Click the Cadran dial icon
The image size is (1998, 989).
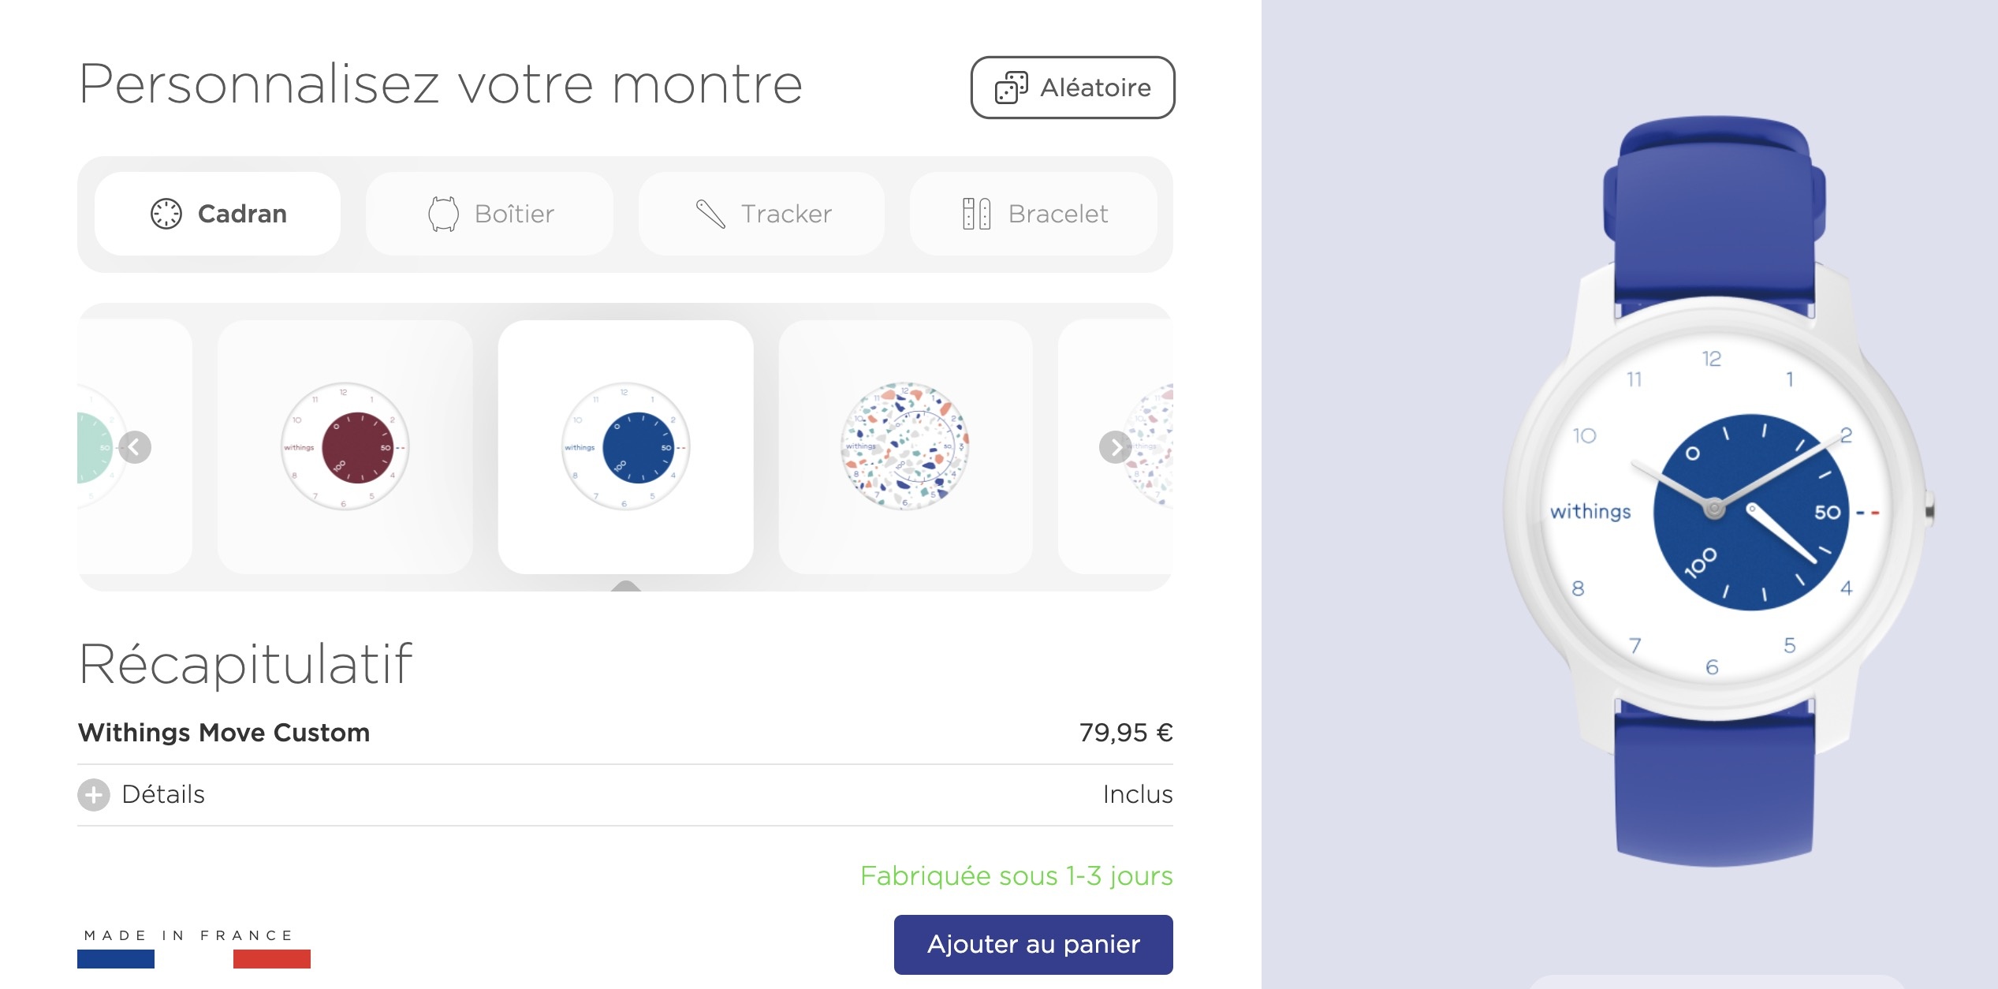(166, 214)
